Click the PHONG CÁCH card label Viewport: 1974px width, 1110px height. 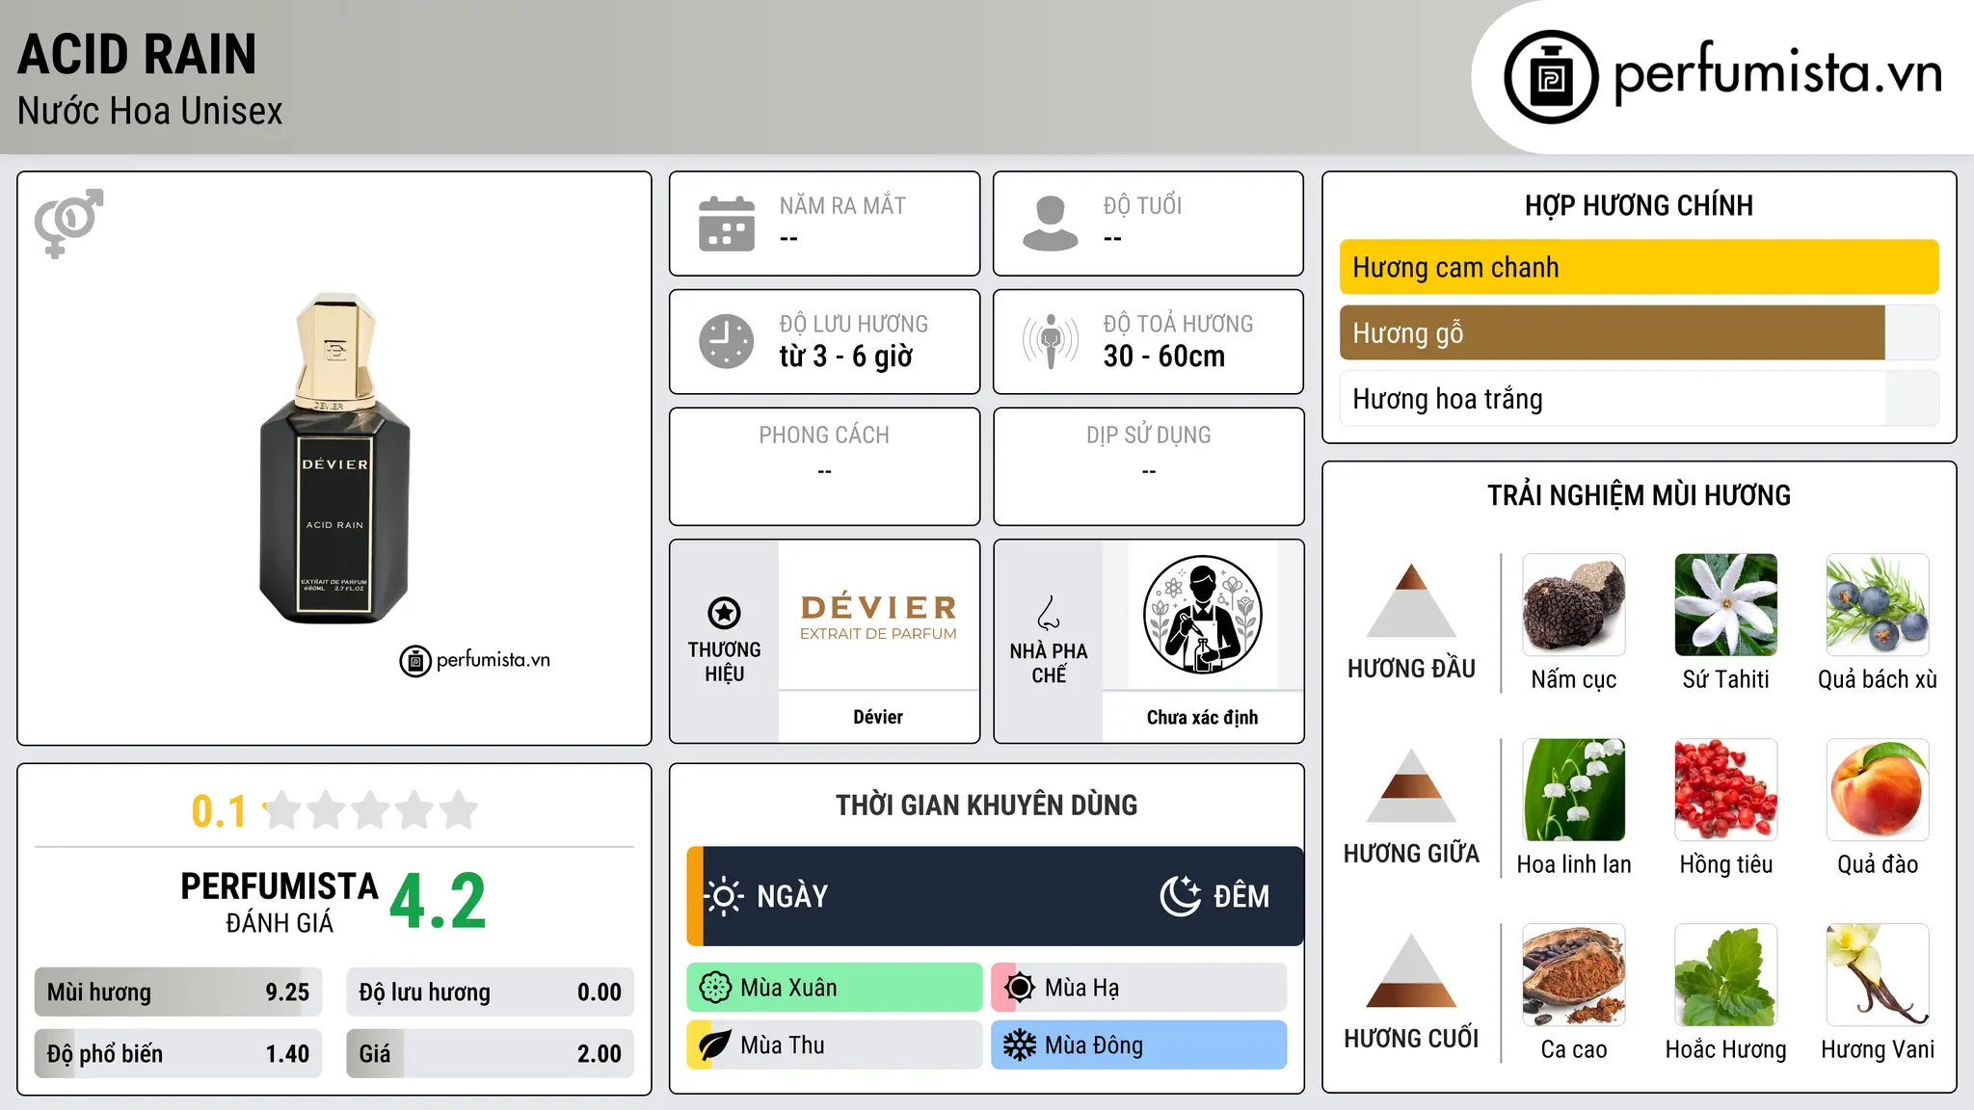[x=824, y=436]
